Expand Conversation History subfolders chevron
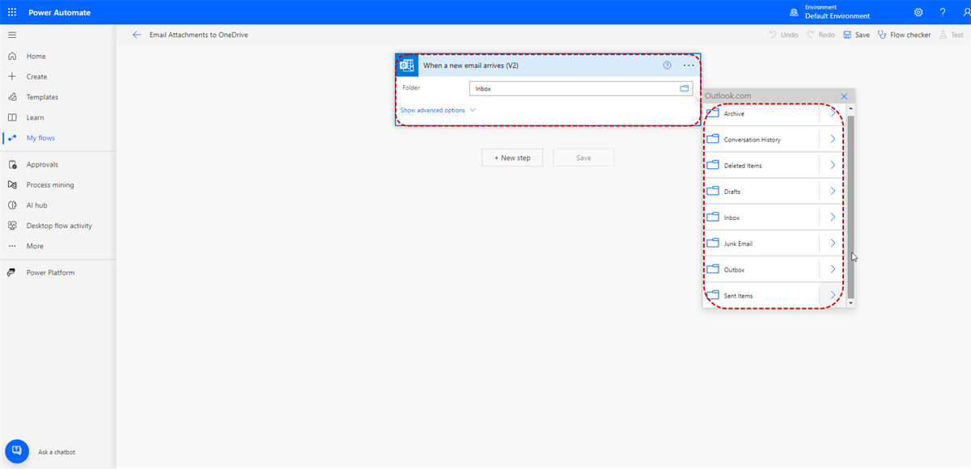971x469 pixels. point(833,139)
